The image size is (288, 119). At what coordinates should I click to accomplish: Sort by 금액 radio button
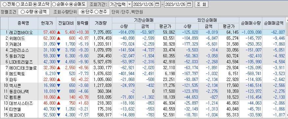tap(36, 12)
